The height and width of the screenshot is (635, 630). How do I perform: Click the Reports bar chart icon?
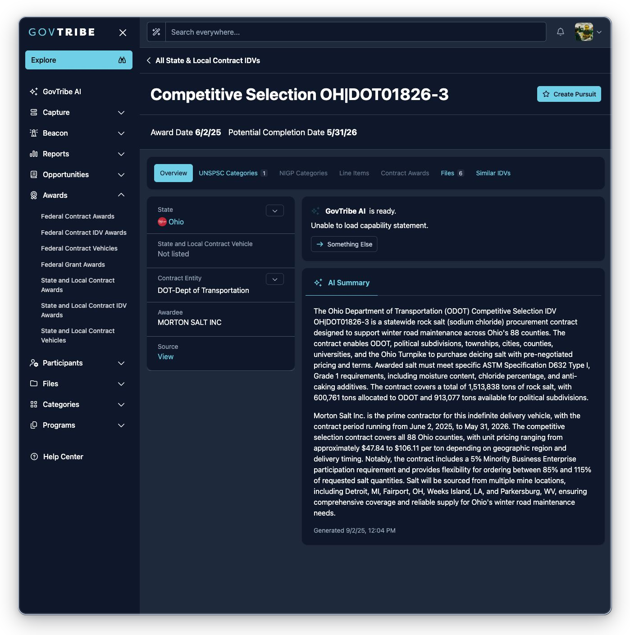(x=34, y=154)
